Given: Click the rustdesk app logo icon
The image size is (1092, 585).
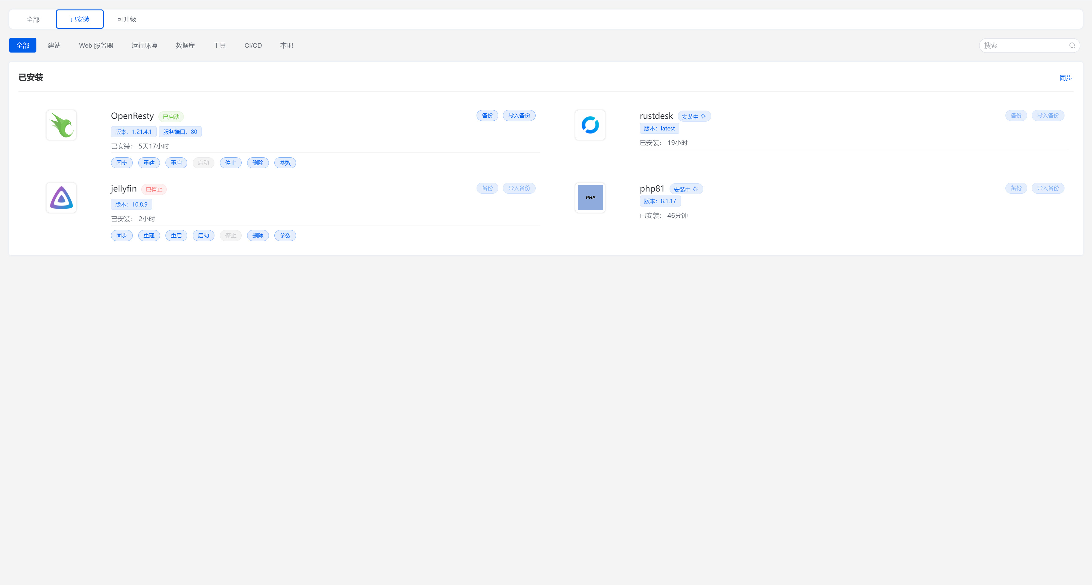Looking at the screenshot, I should click(590, 125).
